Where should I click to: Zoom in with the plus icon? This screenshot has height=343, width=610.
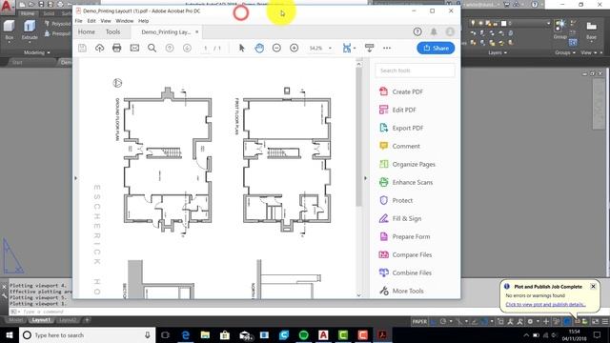pos(295,48)
